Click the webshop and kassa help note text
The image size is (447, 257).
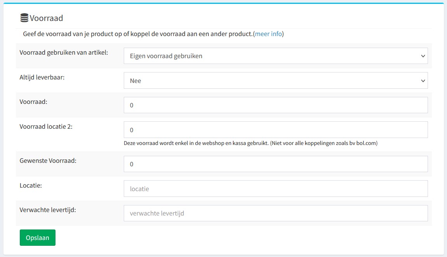click(x=251, y=143)
